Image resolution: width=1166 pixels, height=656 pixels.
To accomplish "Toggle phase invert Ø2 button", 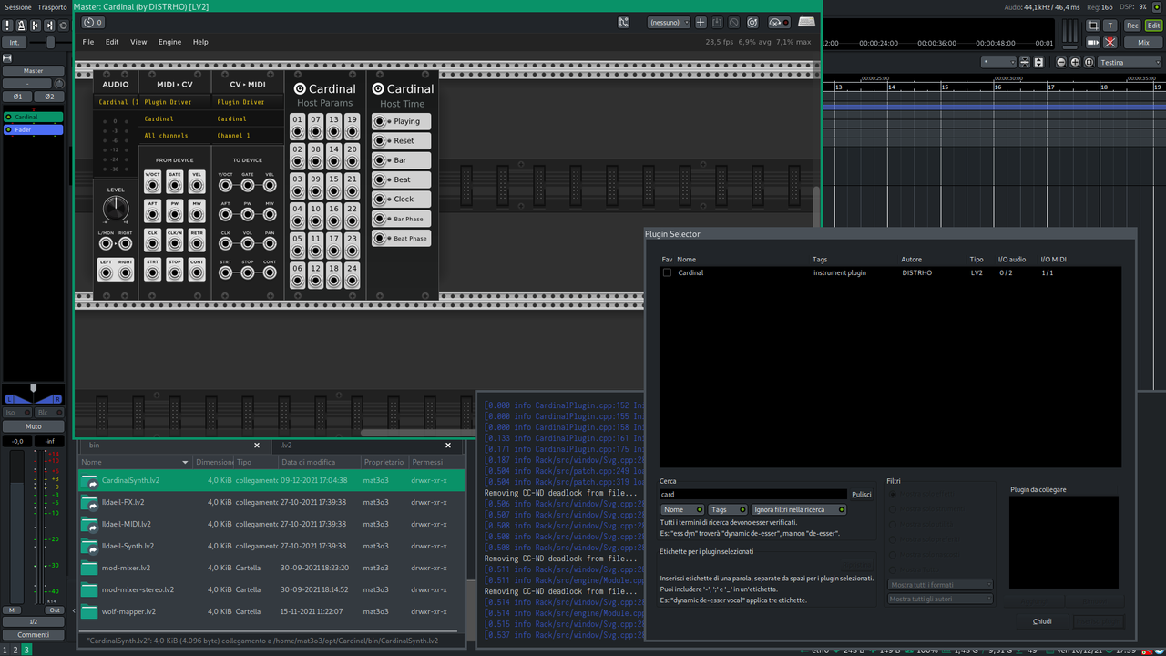I will [x=49, y=97].
